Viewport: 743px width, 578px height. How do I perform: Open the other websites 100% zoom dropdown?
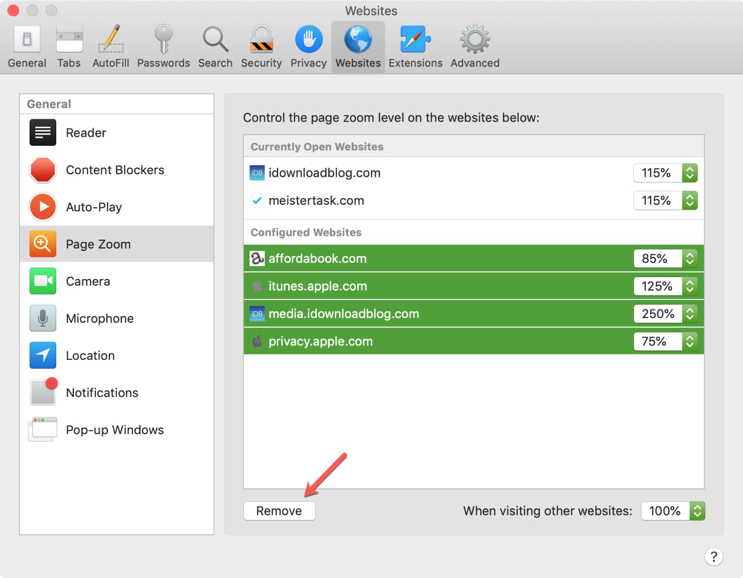pos(673,511)
